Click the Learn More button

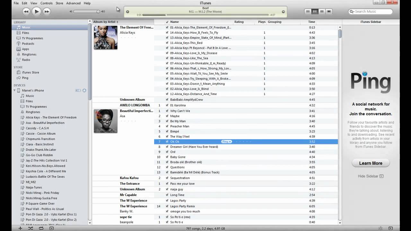tap(371, 163)
